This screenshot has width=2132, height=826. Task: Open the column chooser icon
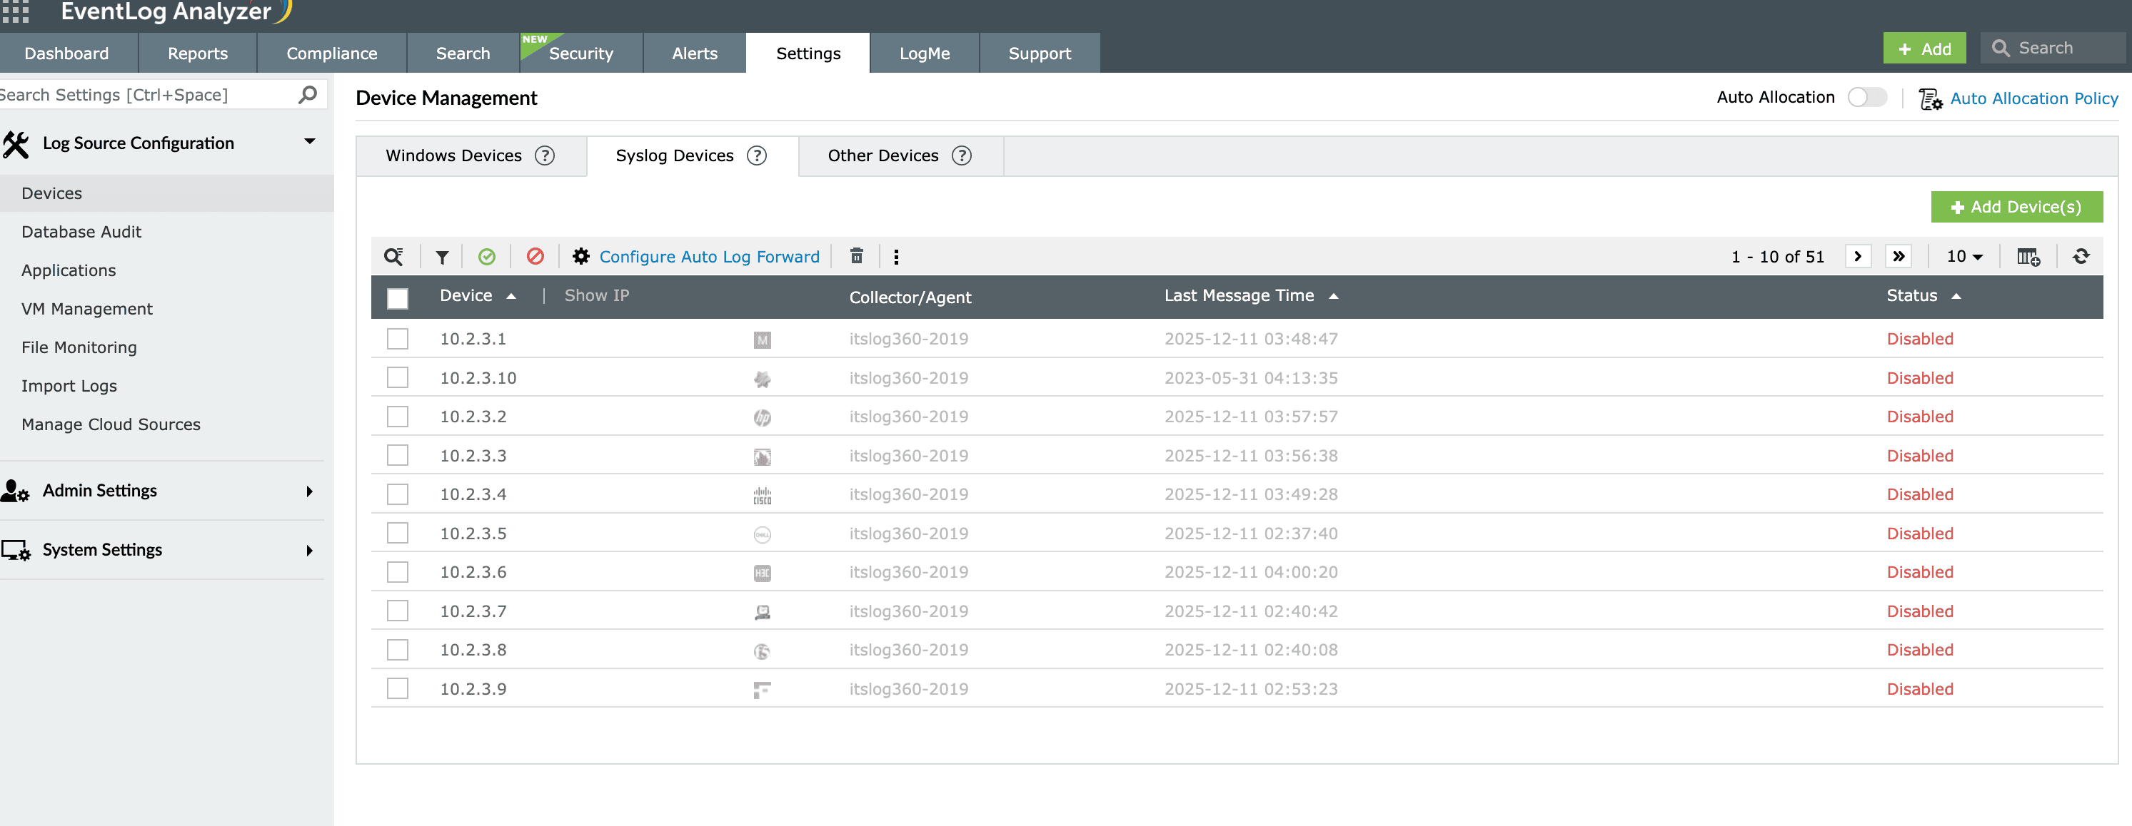[x=2028, y=257]
